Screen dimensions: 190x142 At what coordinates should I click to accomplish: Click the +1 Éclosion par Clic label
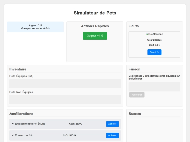(x=22, y=135)
